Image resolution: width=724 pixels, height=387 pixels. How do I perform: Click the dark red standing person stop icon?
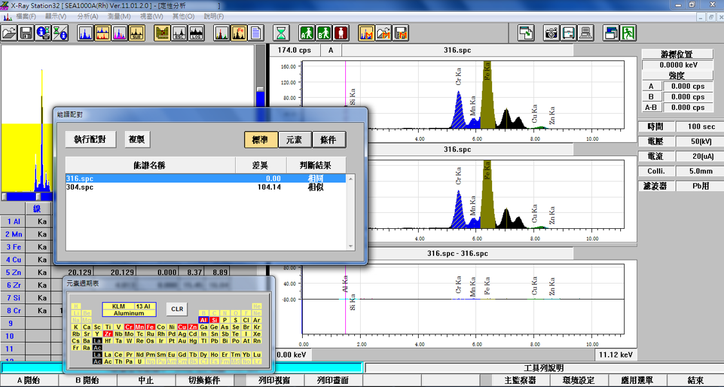341,33
